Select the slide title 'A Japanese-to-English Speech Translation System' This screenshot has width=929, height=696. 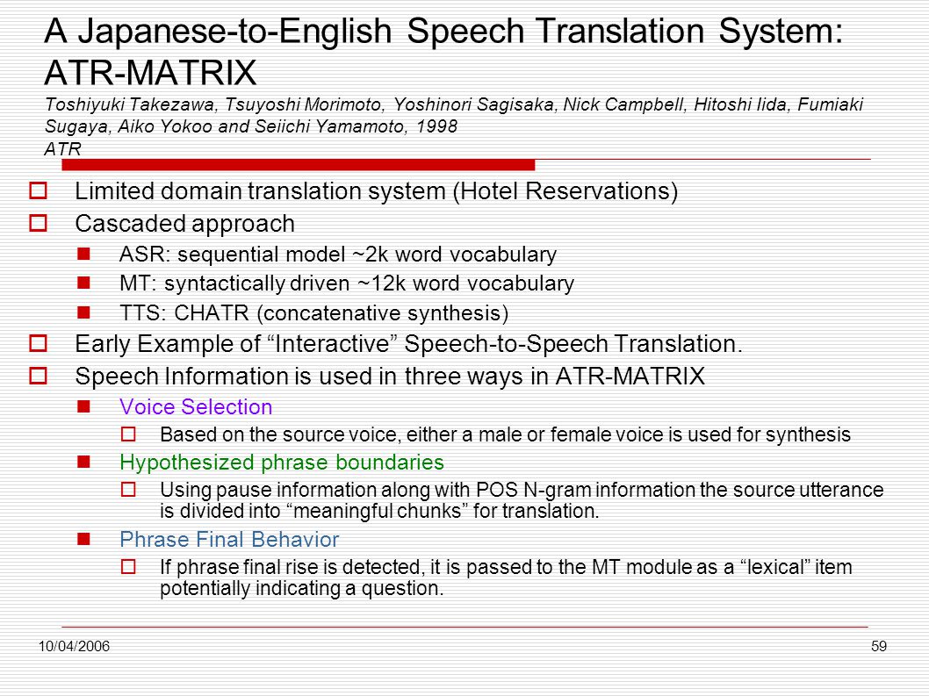point(443,32)
